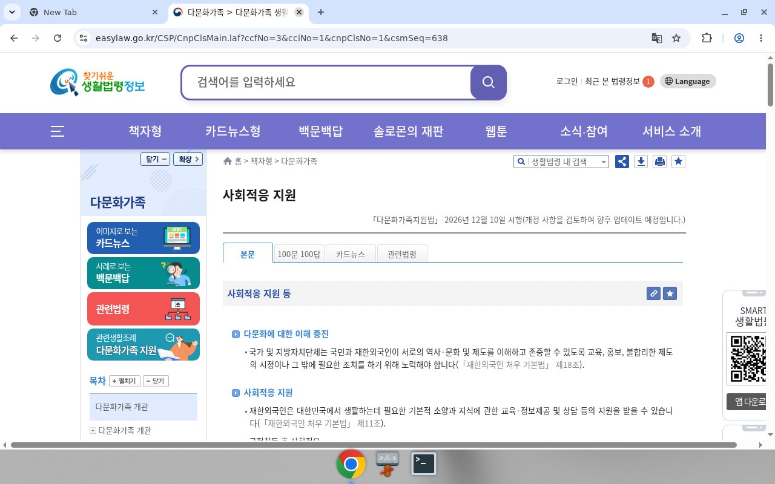The image size is (775, 484).
Task: Click the 로그인 link
Action: (567, 81)
